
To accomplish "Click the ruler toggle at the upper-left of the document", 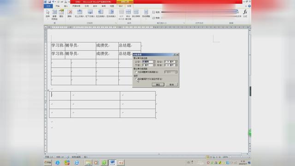I will (x=46, y=28).
